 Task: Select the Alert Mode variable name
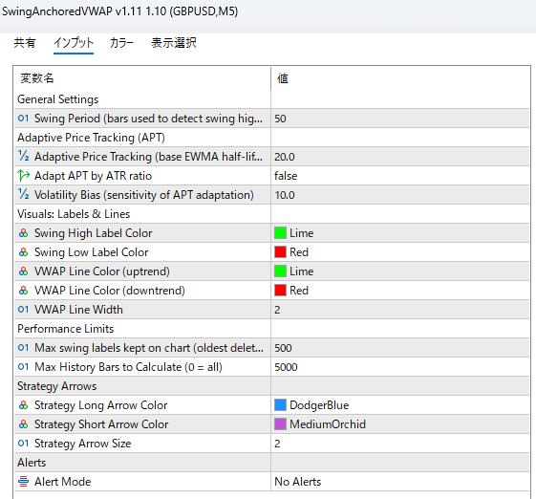point(62,482)
